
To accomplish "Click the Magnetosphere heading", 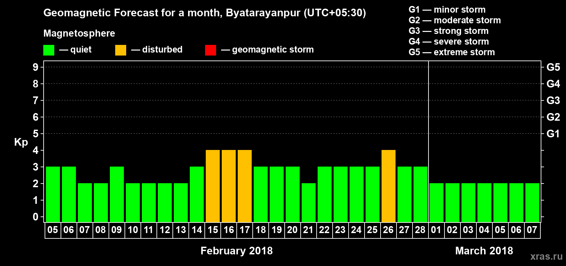I will pos(79,34).
